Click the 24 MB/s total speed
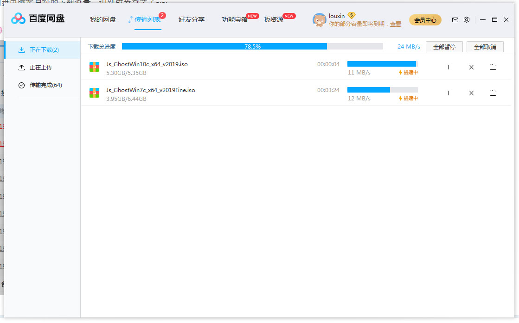This screenshot has height=323, width=519. tap(409, 47)
